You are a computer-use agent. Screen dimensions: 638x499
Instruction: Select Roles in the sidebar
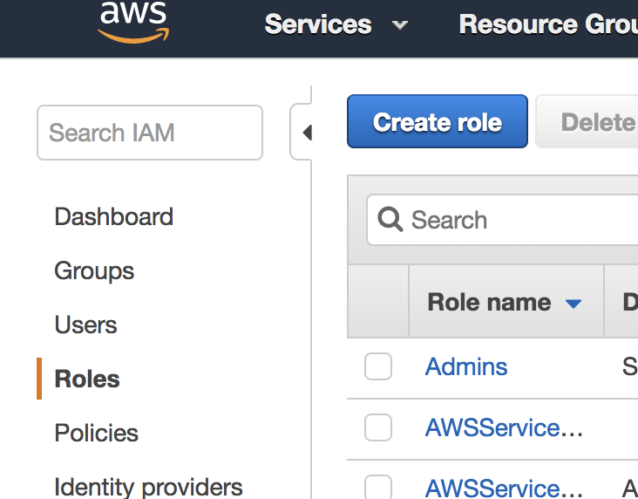pos(87,379)
